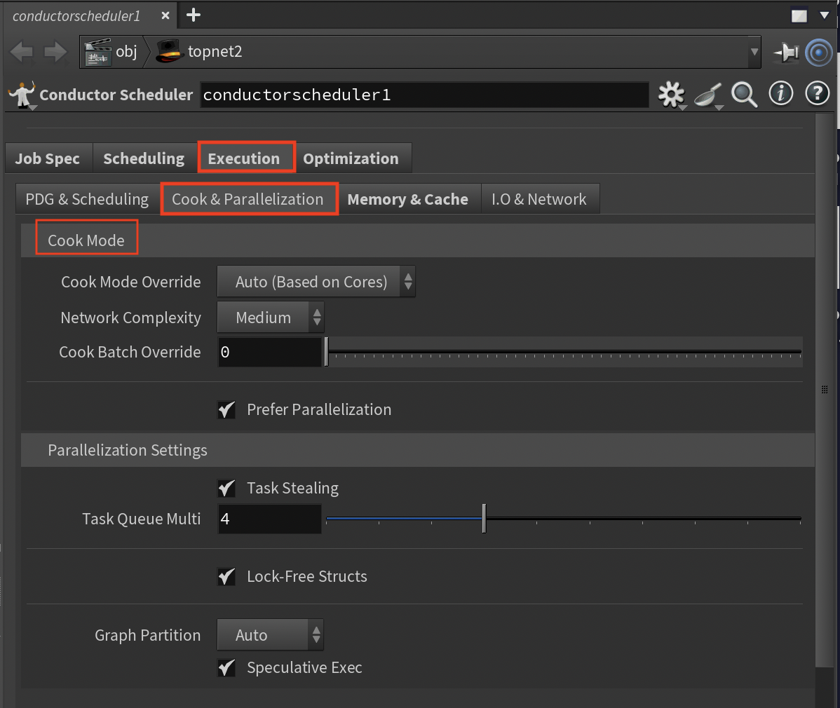Select the Cook & Parallelization subtab
The image size is (840, 708).
click(248, 199)
